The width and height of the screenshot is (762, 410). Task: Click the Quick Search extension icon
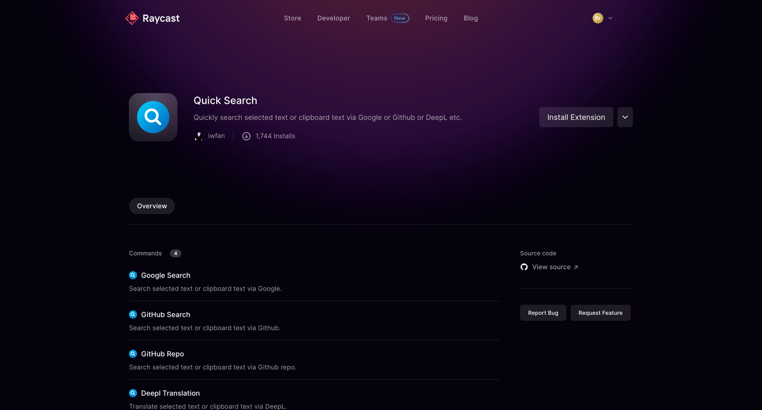point(153,117)
